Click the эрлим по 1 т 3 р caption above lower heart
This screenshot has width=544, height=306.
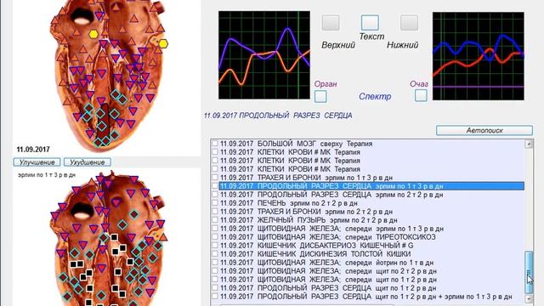click(47, 175)
